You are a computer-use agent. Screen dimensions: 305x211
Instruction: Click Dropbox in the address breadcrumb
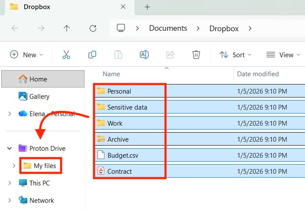click(x=224, y=29)
